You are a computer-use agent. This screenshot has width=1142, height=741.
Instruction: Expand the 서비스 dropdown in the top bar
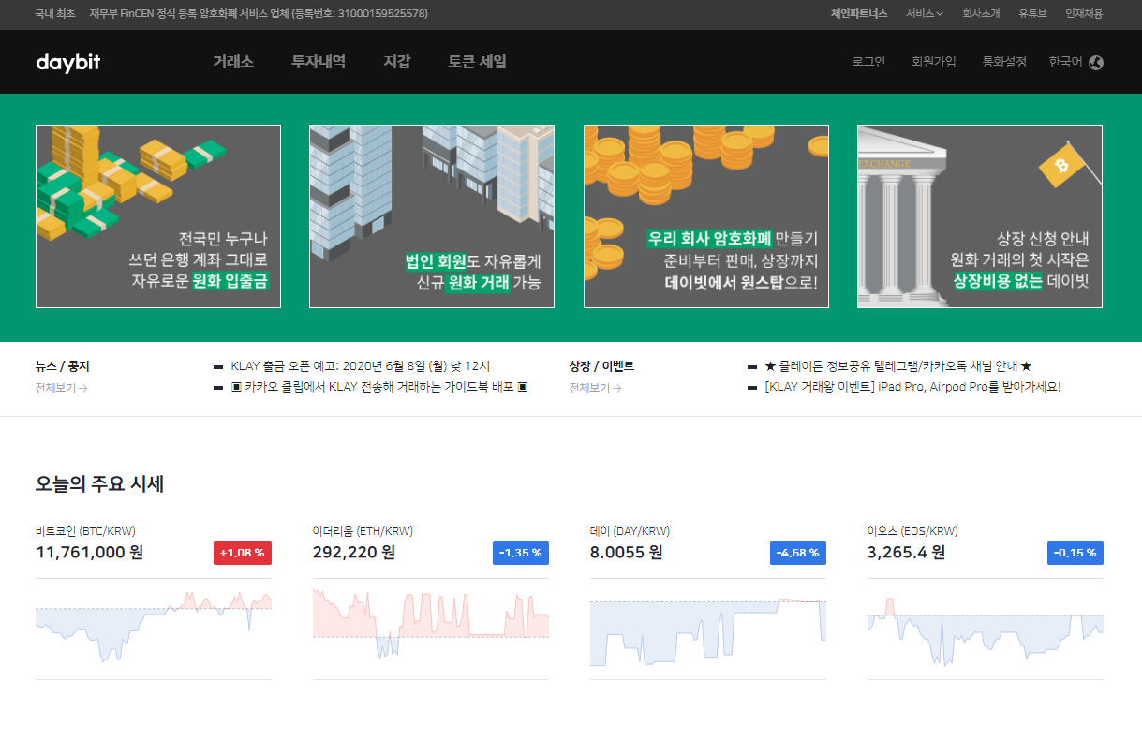[925, 14]
